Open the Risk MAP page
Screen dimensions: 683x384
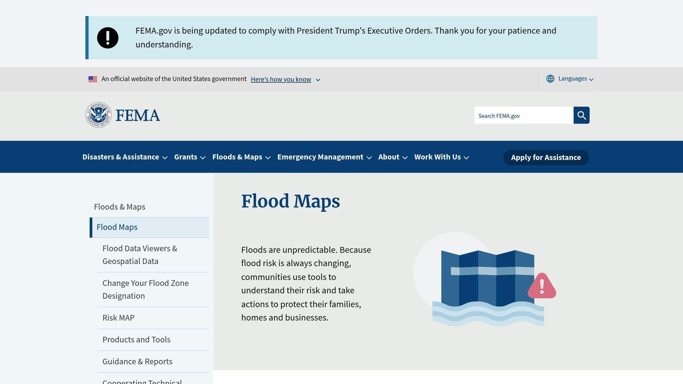[118, 318]
